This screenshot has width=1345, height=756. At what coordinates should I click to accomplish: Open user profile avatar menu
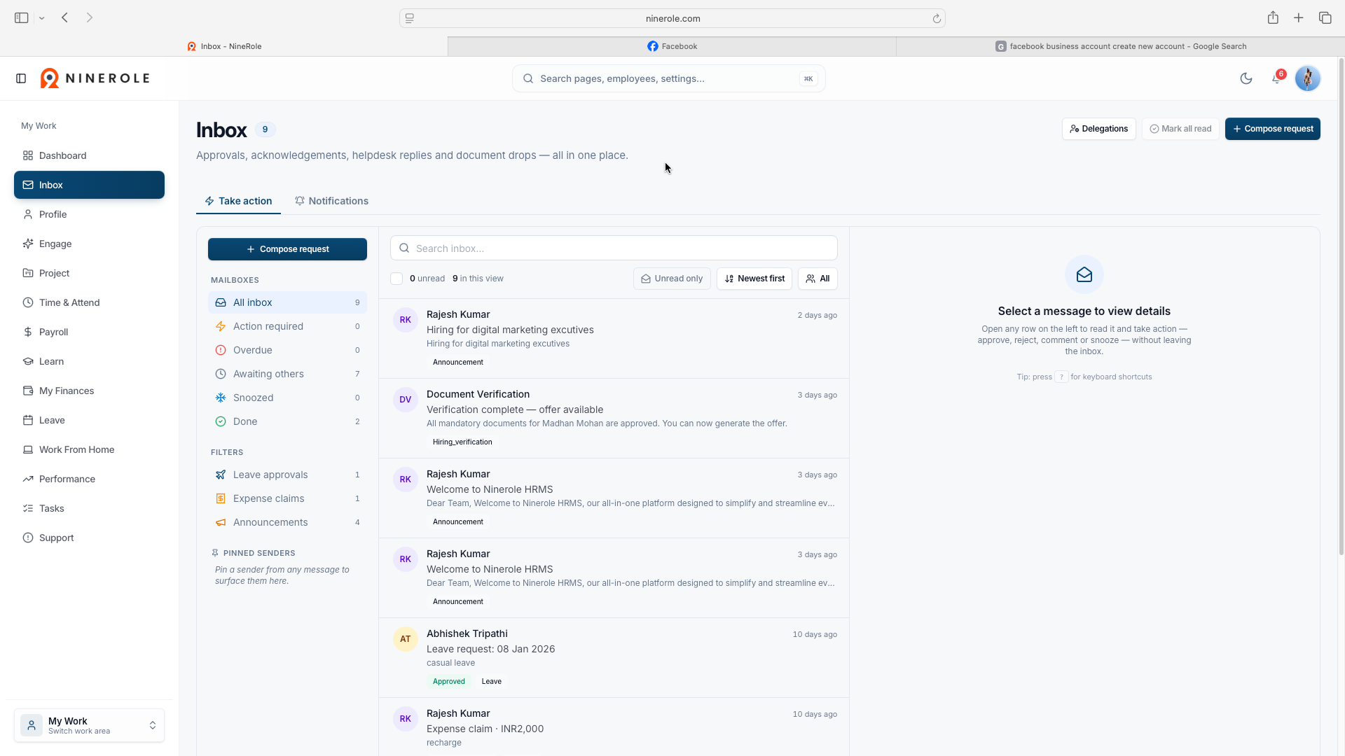click(1307, 78)
